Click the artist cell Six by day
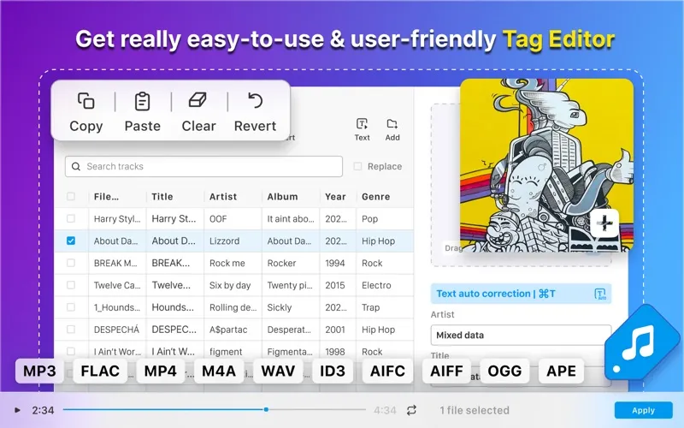Viewport: 684px width, 428px height. [230, 285]
